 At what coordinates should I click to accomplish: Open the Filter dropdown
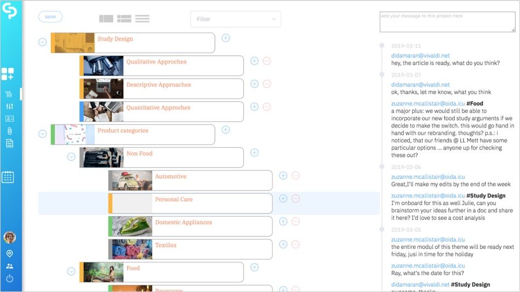[x=236, y=19]
